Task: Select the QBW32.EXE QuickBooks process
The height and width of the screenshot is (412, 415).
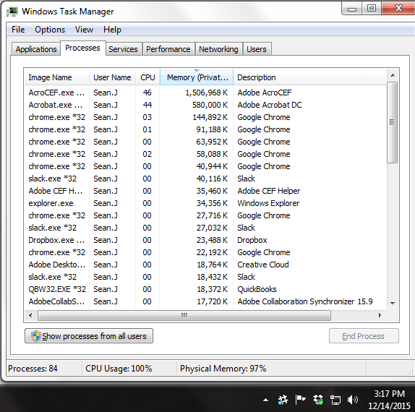Action: (205, 289)
